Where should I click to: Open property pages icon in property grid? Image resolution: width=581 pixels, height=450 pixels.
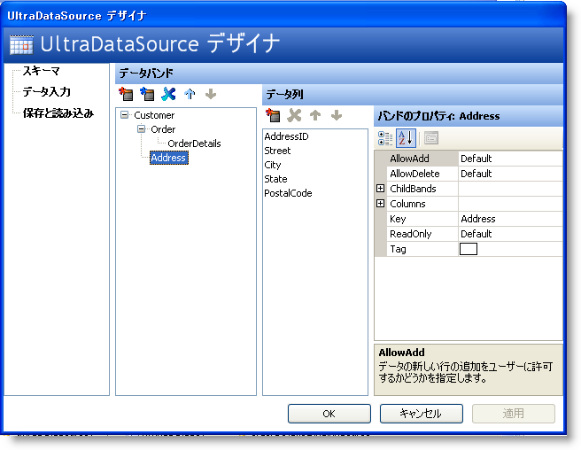[x=431, y=138]
